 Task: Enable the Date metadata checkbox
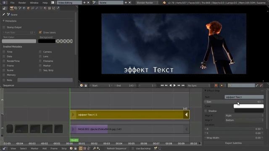tap(4, 56)
